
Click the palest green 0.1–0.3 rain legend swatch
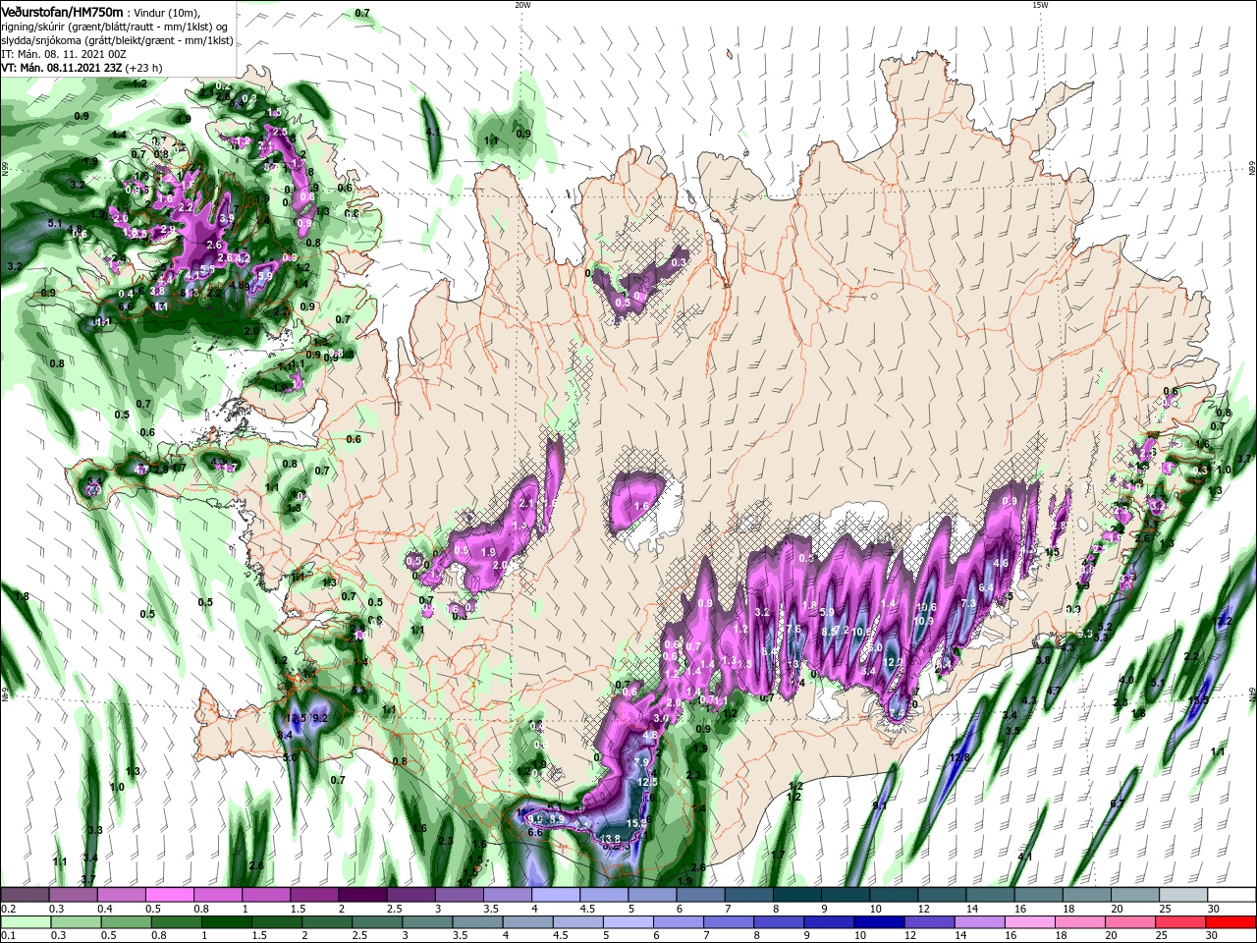click(25, 921)
